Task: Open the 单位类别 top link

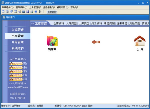Action: (x=109, y=23)
